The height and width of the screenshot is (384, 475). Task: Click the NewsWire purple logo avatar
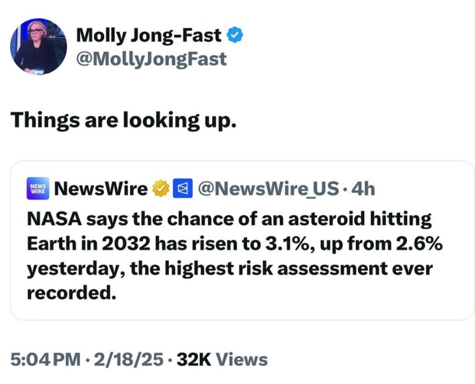pos(39,189)
